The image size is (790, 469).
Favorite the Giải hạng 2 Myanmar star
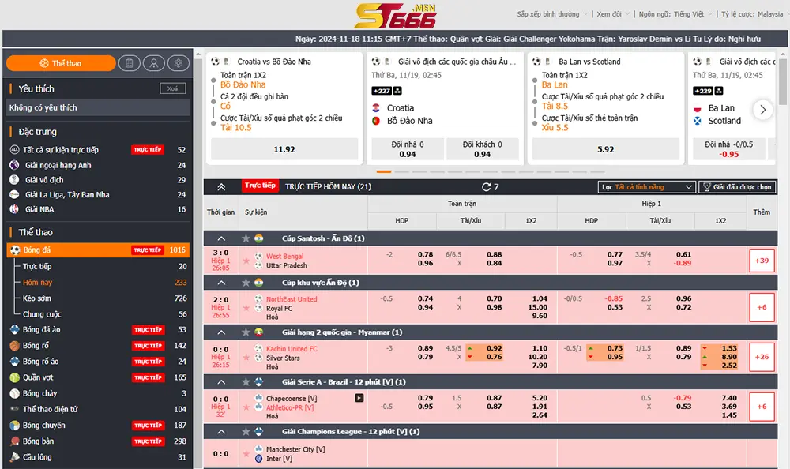click(x=246, y=332)
